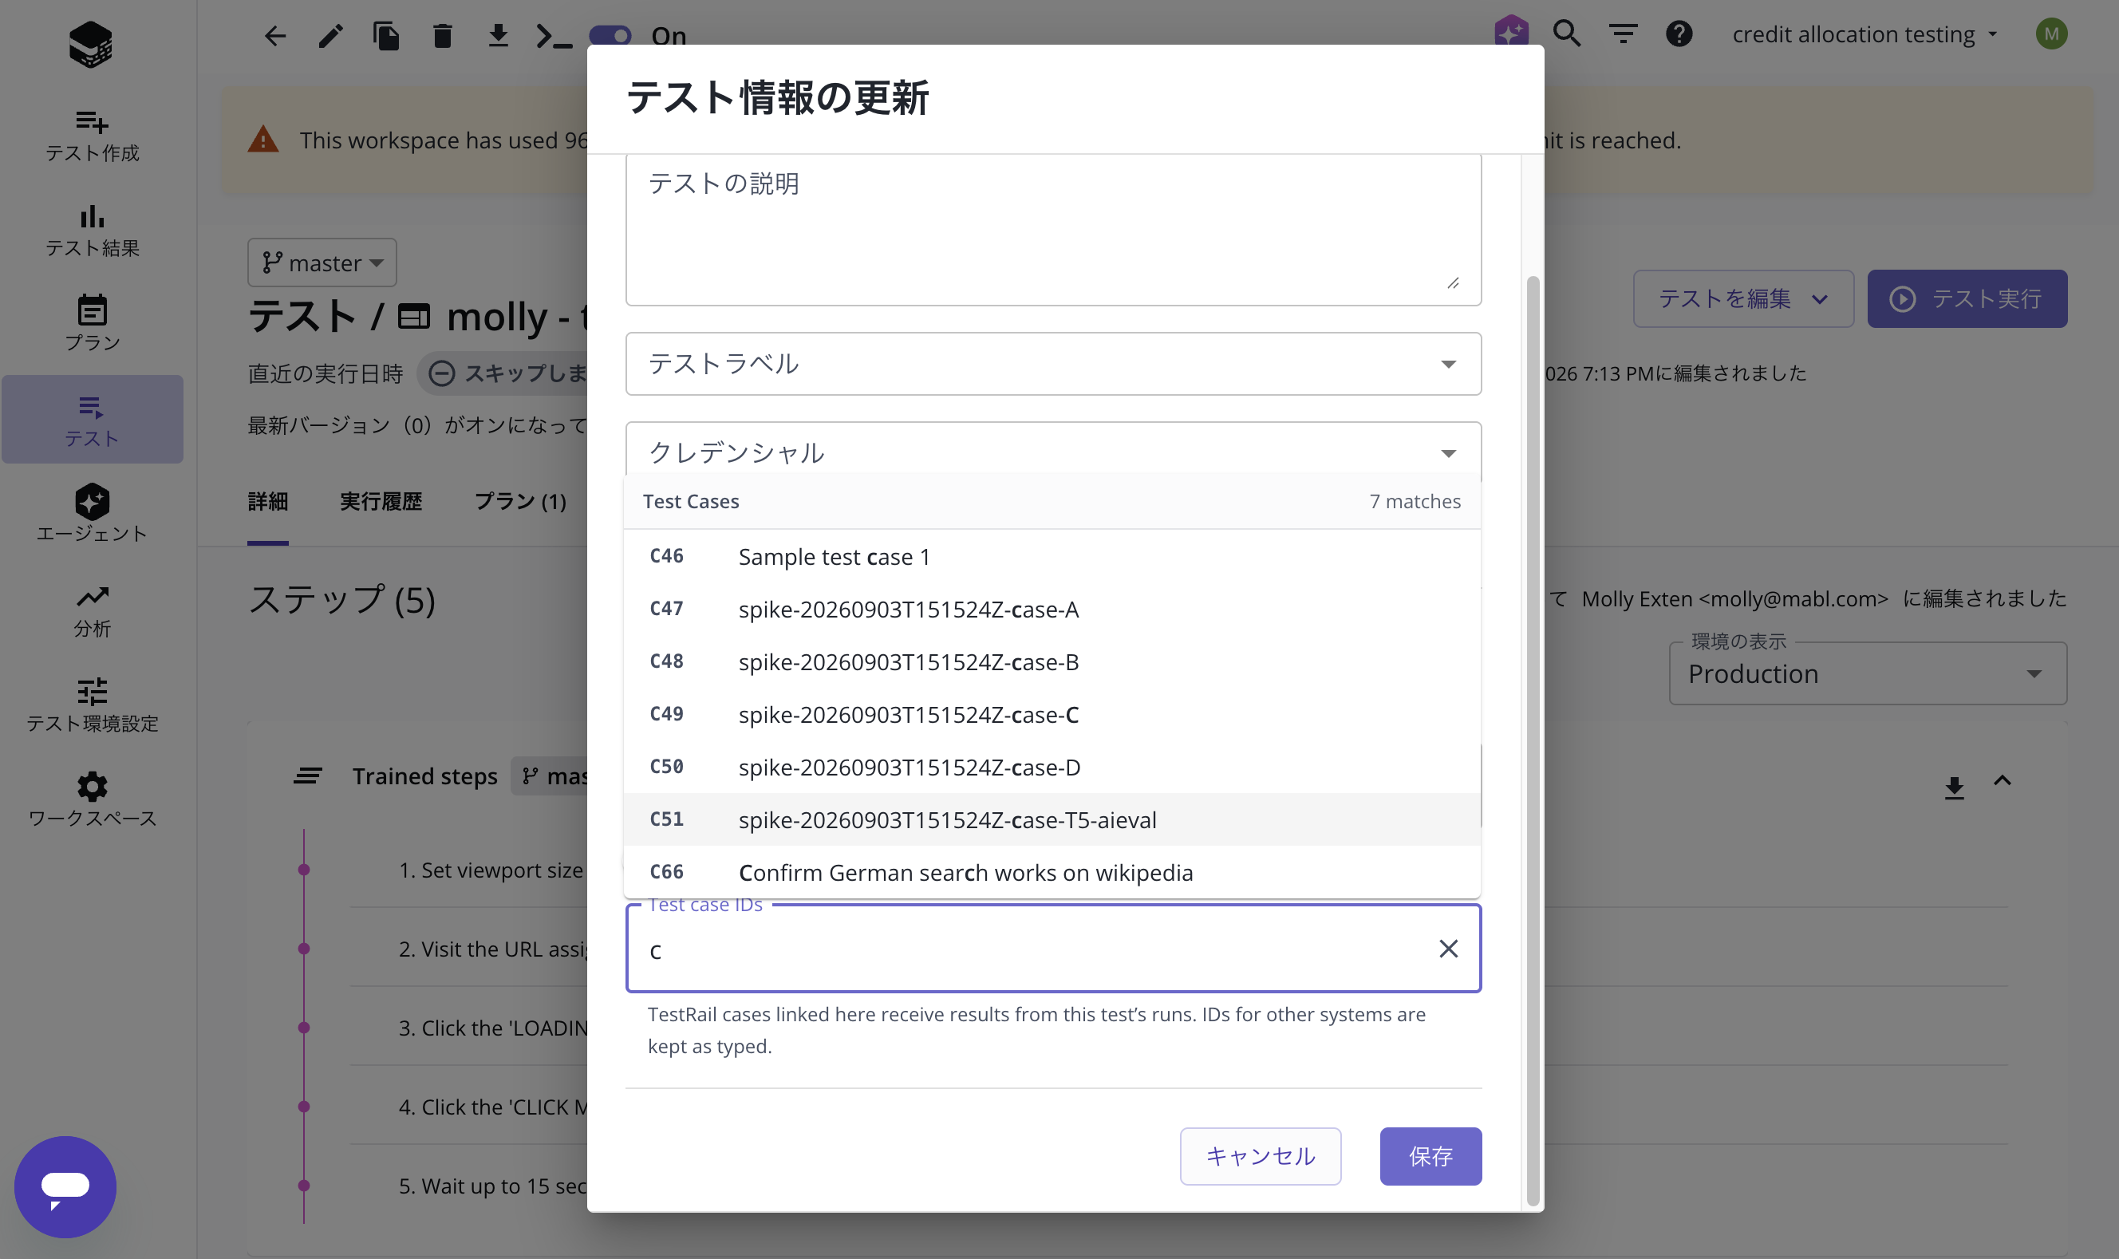Switch to the 実行履歴 tab
This screenshot has height=1259, width=2119.
(381, 501)
